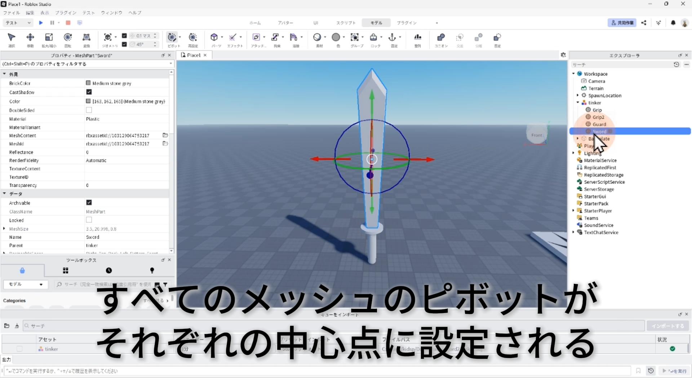Open the モデル category dropdown in Toolbox
Screen dimensions: 692x389
click(x=25, y=284)
